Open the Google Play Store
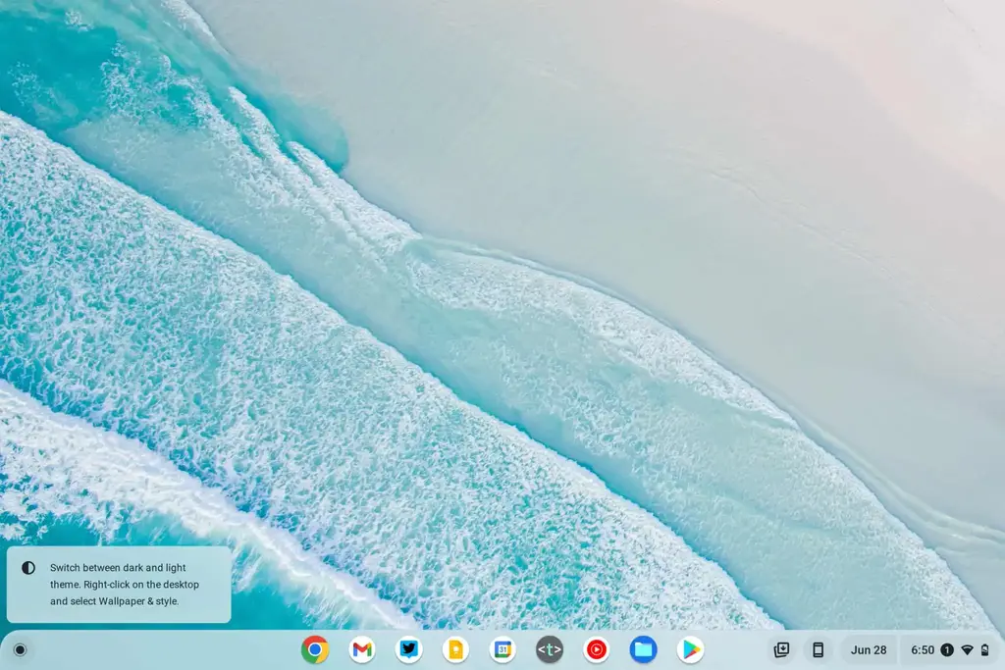This screenshot has height=670, width=1005. (x=691, y=649)
